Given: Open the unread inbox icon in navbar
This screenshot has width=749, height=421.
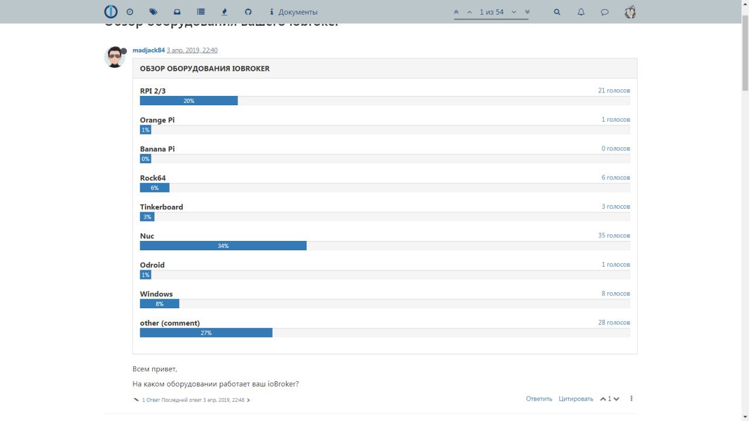Looking at the screenshot, I should (177, 12).
